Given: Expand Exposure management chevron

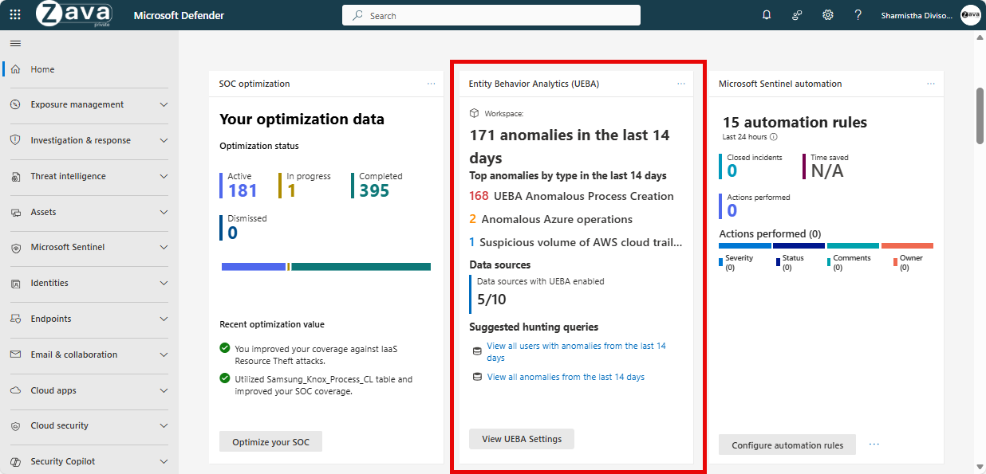Looking at the screenshot, I should point(164,104).
